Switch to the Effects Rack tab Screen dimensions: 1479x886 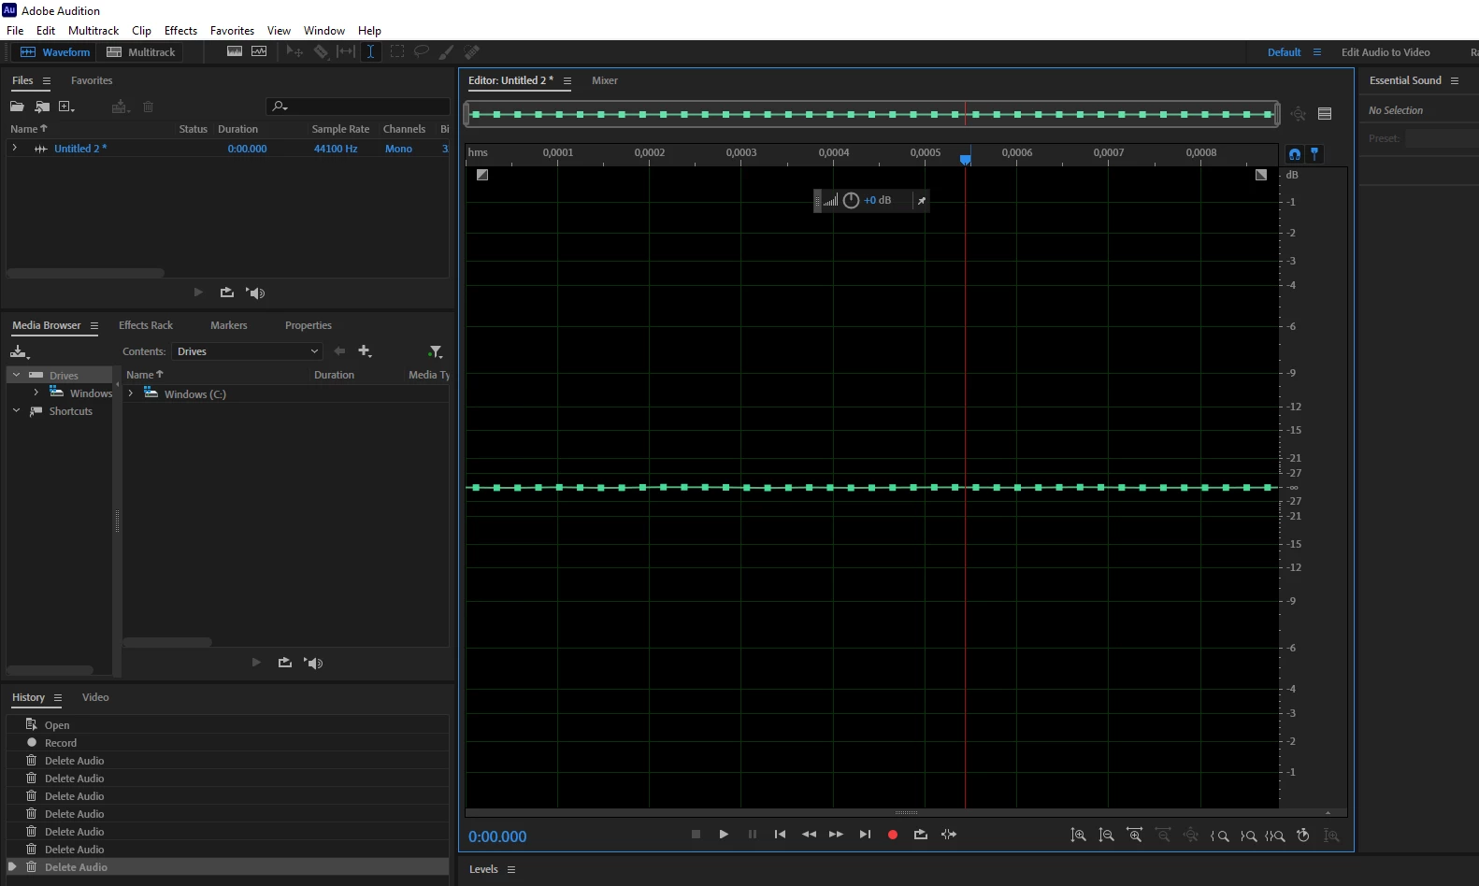[x=146, y=325]
